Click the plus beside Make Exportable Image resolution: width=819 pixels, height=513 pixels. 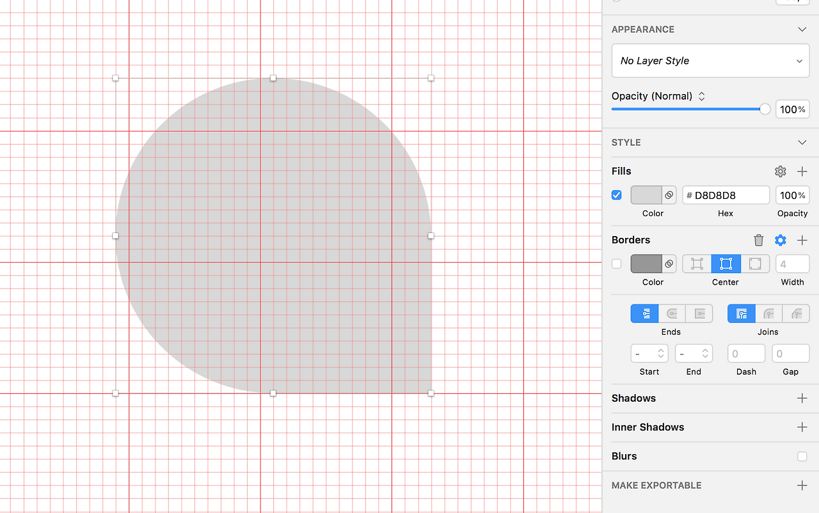(802, 485)
